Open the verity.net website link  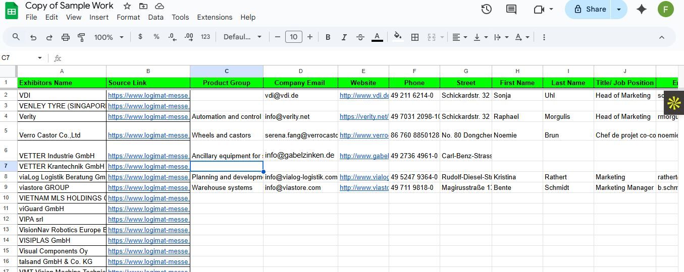click(364, 116)
